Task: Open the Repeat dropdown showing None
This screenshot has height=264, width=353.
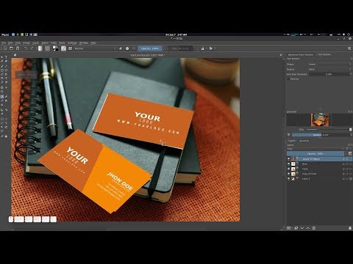Action: [329, 69]
